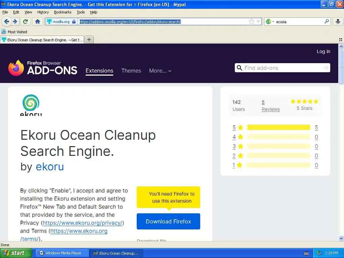The image size is (344, 258).
Task: Click the page scrollbar down arrow
Action: pos(341,239)
